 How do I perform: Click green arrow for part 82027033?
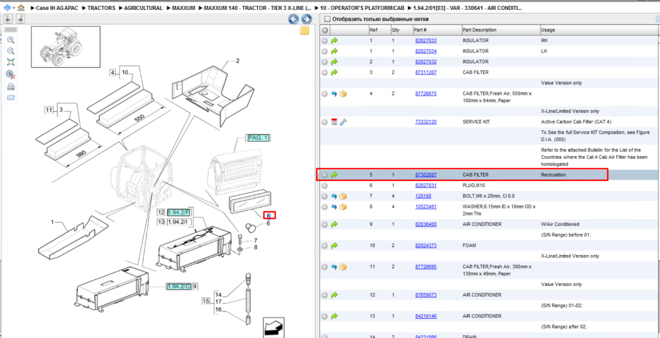pyautogui.click(x=335, y=41)
